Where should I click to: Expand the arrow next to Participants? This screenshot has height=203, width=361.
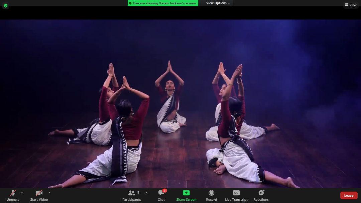146,193
